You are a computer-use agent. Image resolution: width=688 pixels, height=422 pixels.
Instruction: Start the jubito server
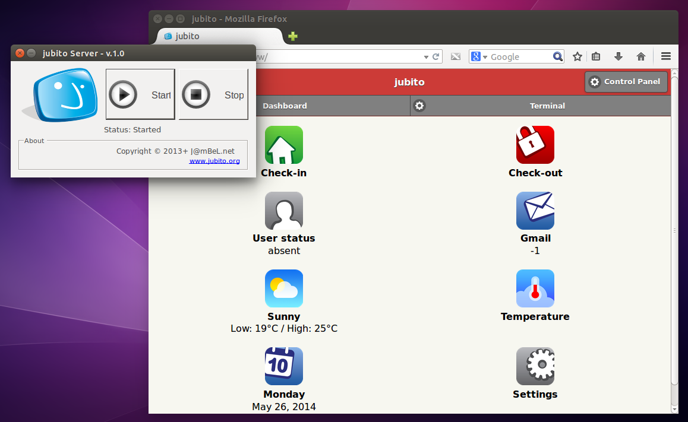point(140,94)
